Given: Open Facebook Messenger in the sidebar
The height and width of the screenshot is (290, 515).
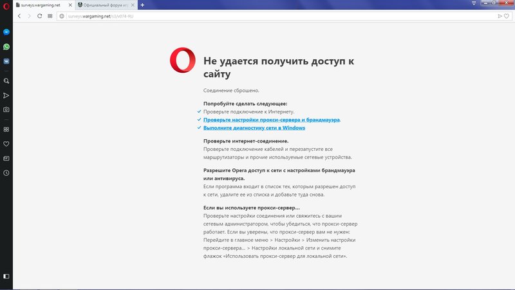Looking at the screenshot, I should coord(6,32).
